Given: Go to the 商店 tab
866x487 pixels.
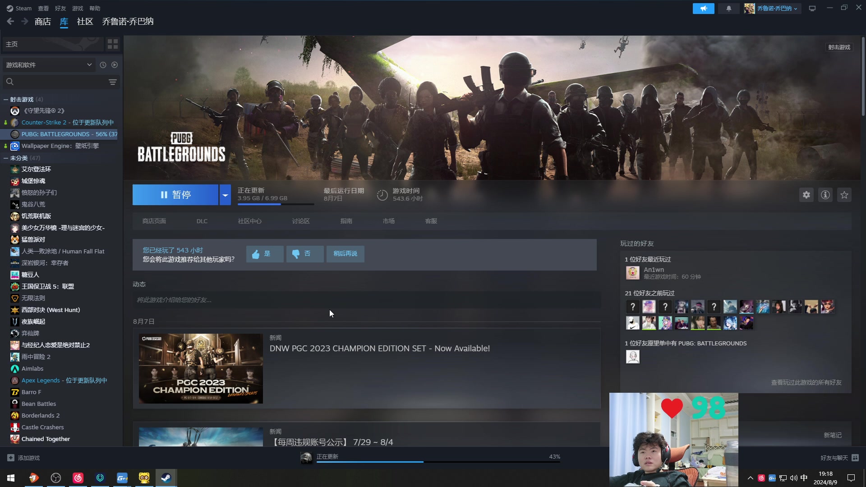Looking at the screenshot, I should [43, 22].
